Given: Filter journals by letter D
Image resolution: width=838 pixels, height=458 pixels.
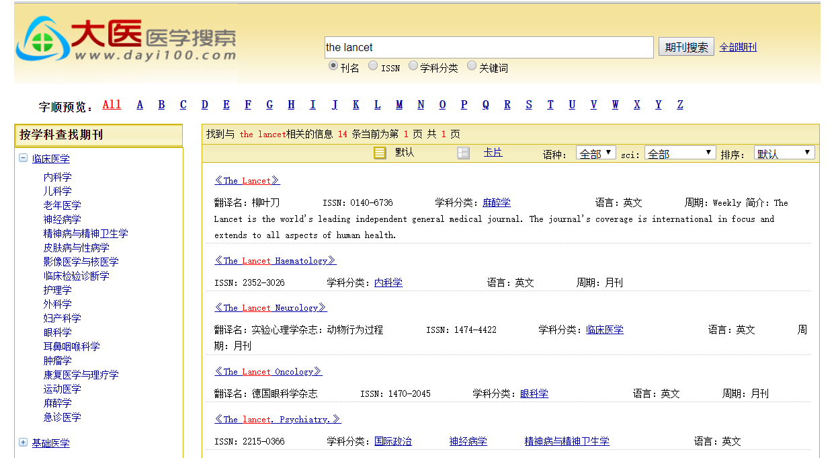Looking at the screenshot, I should 205,104.
